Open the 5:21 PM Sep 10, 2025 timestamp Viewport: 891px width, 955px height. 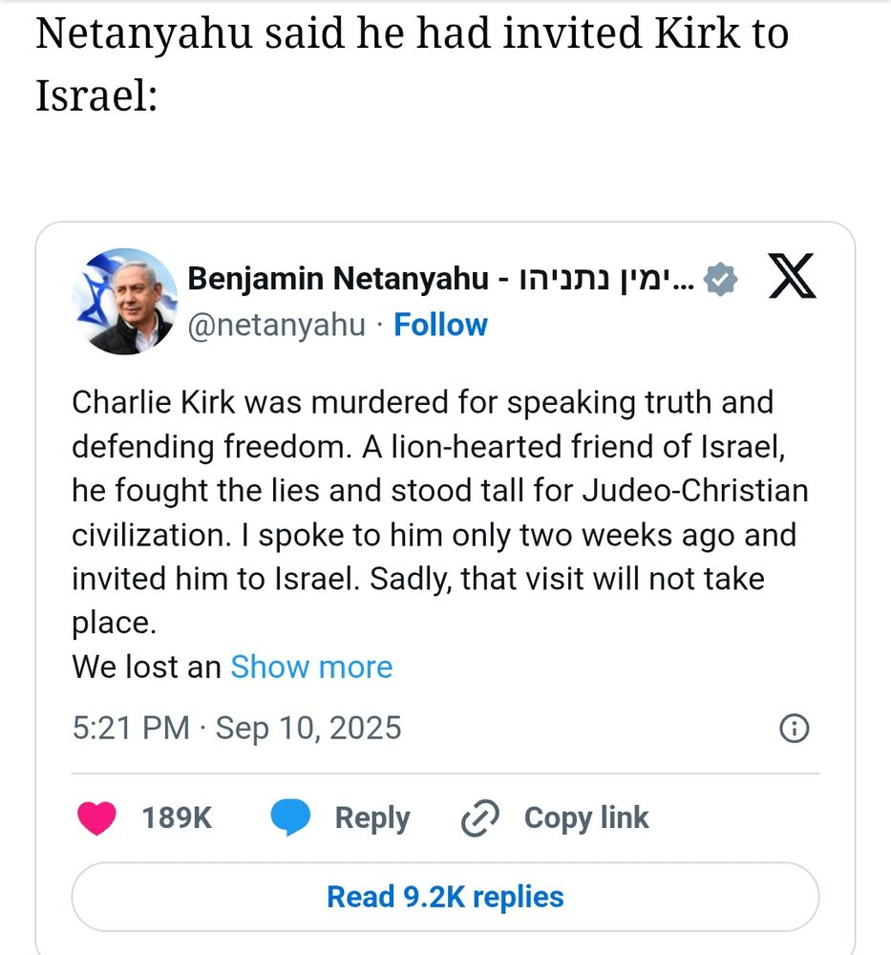pyautogui.click(x=237, y=729)
